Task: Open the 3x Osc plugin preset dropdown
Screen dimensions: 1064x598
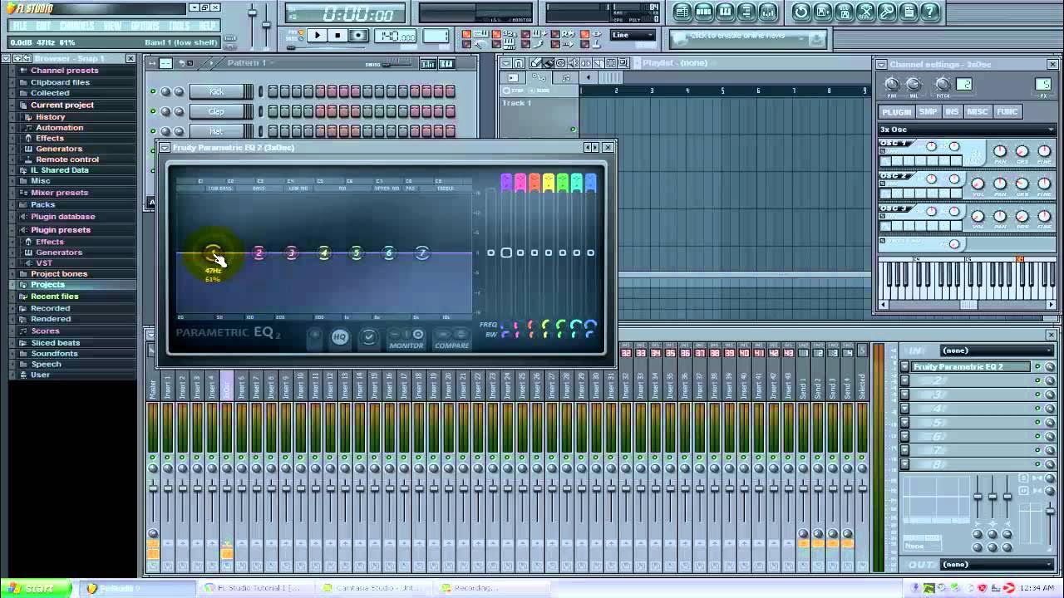Action: [x=968, y=130]
